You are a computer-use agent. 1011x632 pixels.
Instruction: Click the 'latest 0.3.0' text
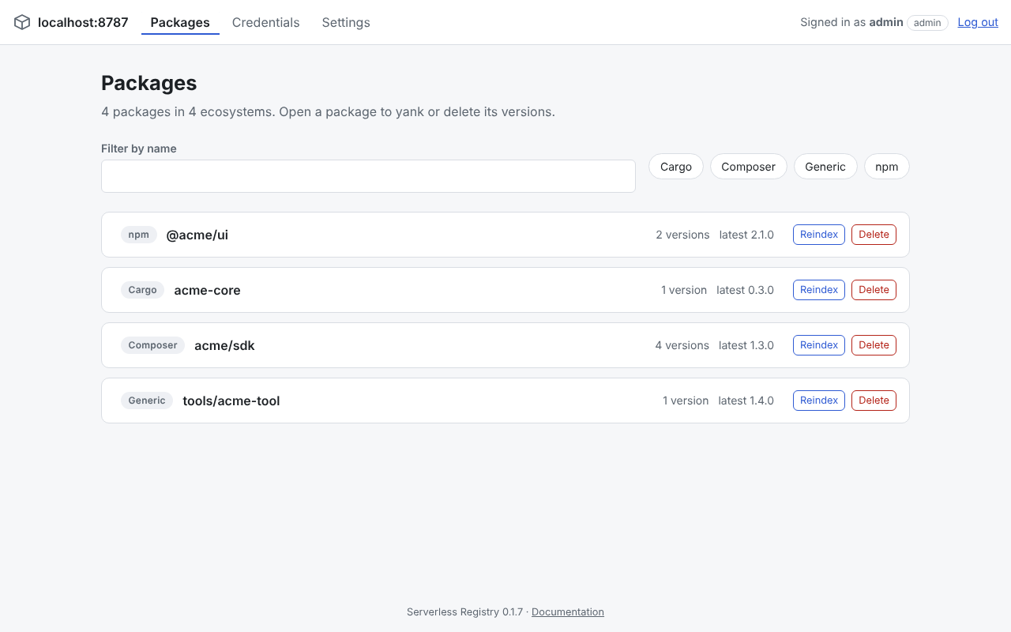746,290
